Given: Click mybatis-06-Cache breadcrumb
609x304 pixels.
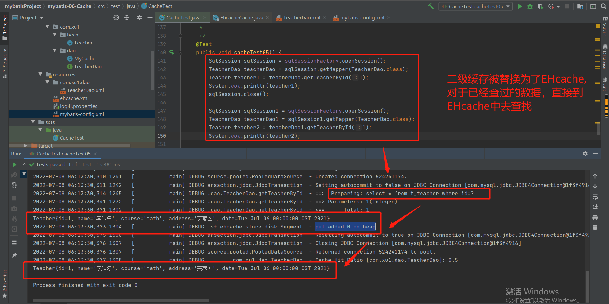Looking at the screenshot, I should 69,6.
